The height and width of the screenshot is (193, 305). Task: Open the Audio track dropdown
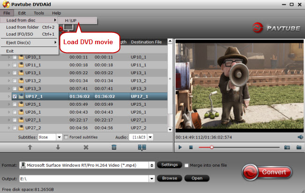coord(150,137)
